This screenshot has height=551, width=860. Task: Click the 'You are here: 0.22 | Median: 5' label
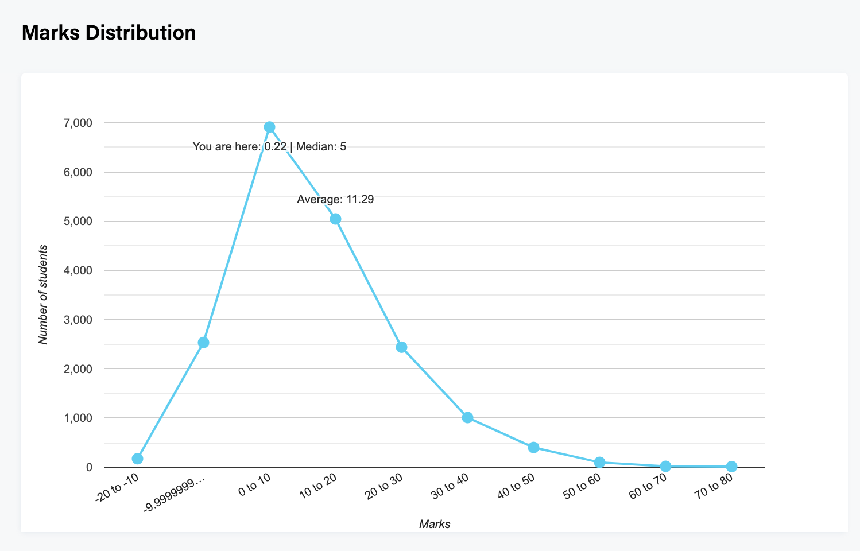pyautogui.click(x=269, y=147)
